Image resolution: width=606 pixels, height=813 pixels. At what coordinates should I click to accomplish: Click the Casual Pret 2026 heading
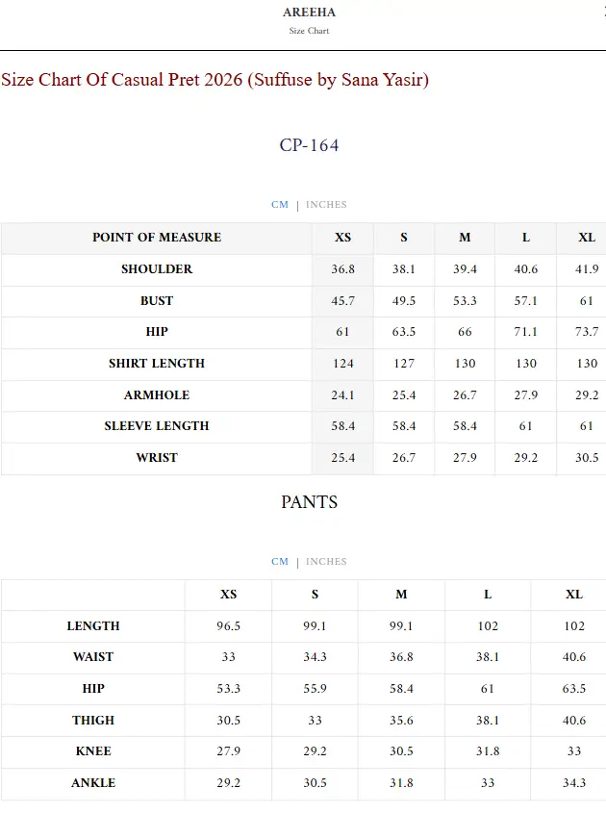tap(218, 81)
